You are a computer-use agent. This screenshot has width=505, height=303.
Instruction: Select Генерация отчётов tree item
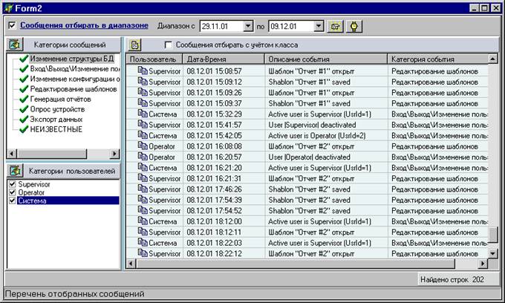(61, 99)
